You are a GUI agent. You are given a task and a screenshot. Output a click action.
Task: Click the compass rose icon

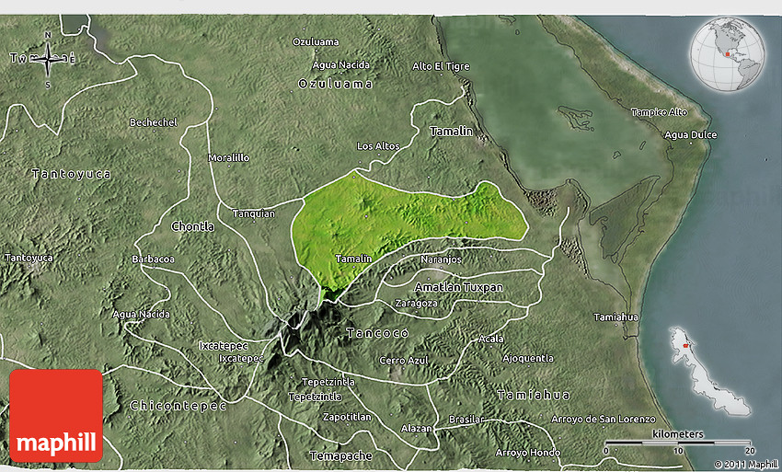(x=47, y=58)
